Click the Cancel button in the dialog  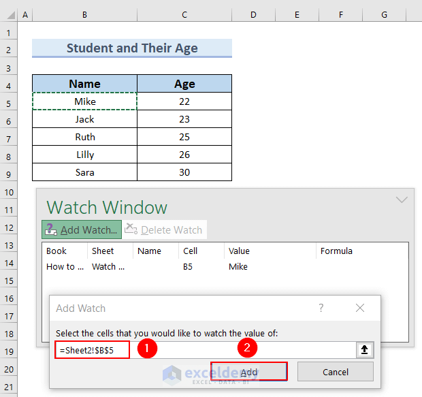(336, 372)
